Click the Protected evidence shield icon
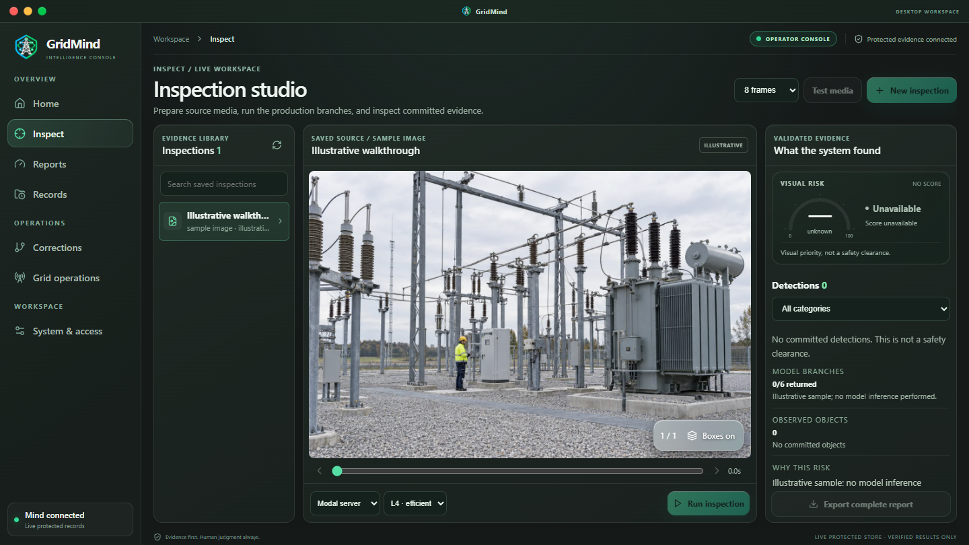Viewport: 969px width, 545px height. click(x=859, y=39)
